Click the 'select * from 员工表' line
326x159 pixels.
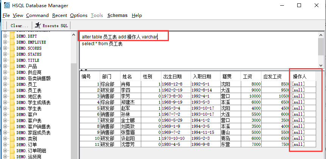point(102,44)
